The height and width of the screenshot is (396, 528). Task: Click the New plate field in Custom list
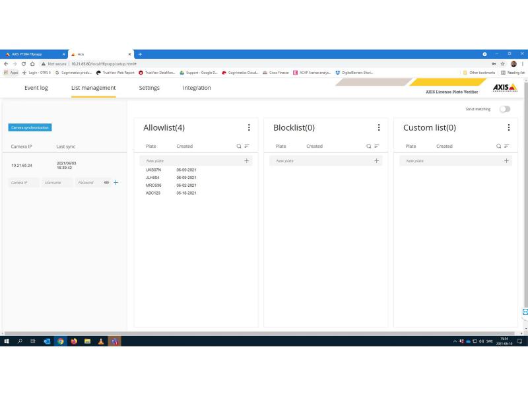coord(449,161)
